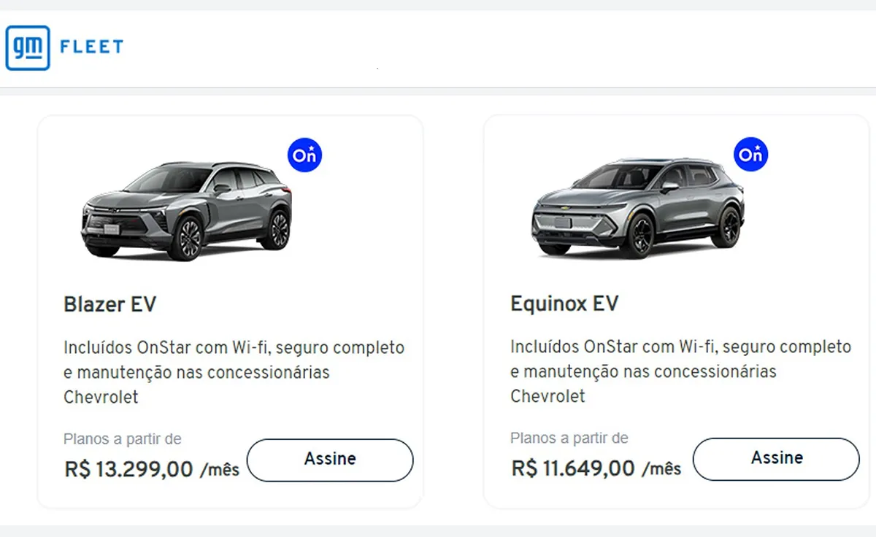Select the Equinox EV title
Image resolution: width=876 pixels, height=537 pixels.
pyautogui.click(x=564, y=304)
